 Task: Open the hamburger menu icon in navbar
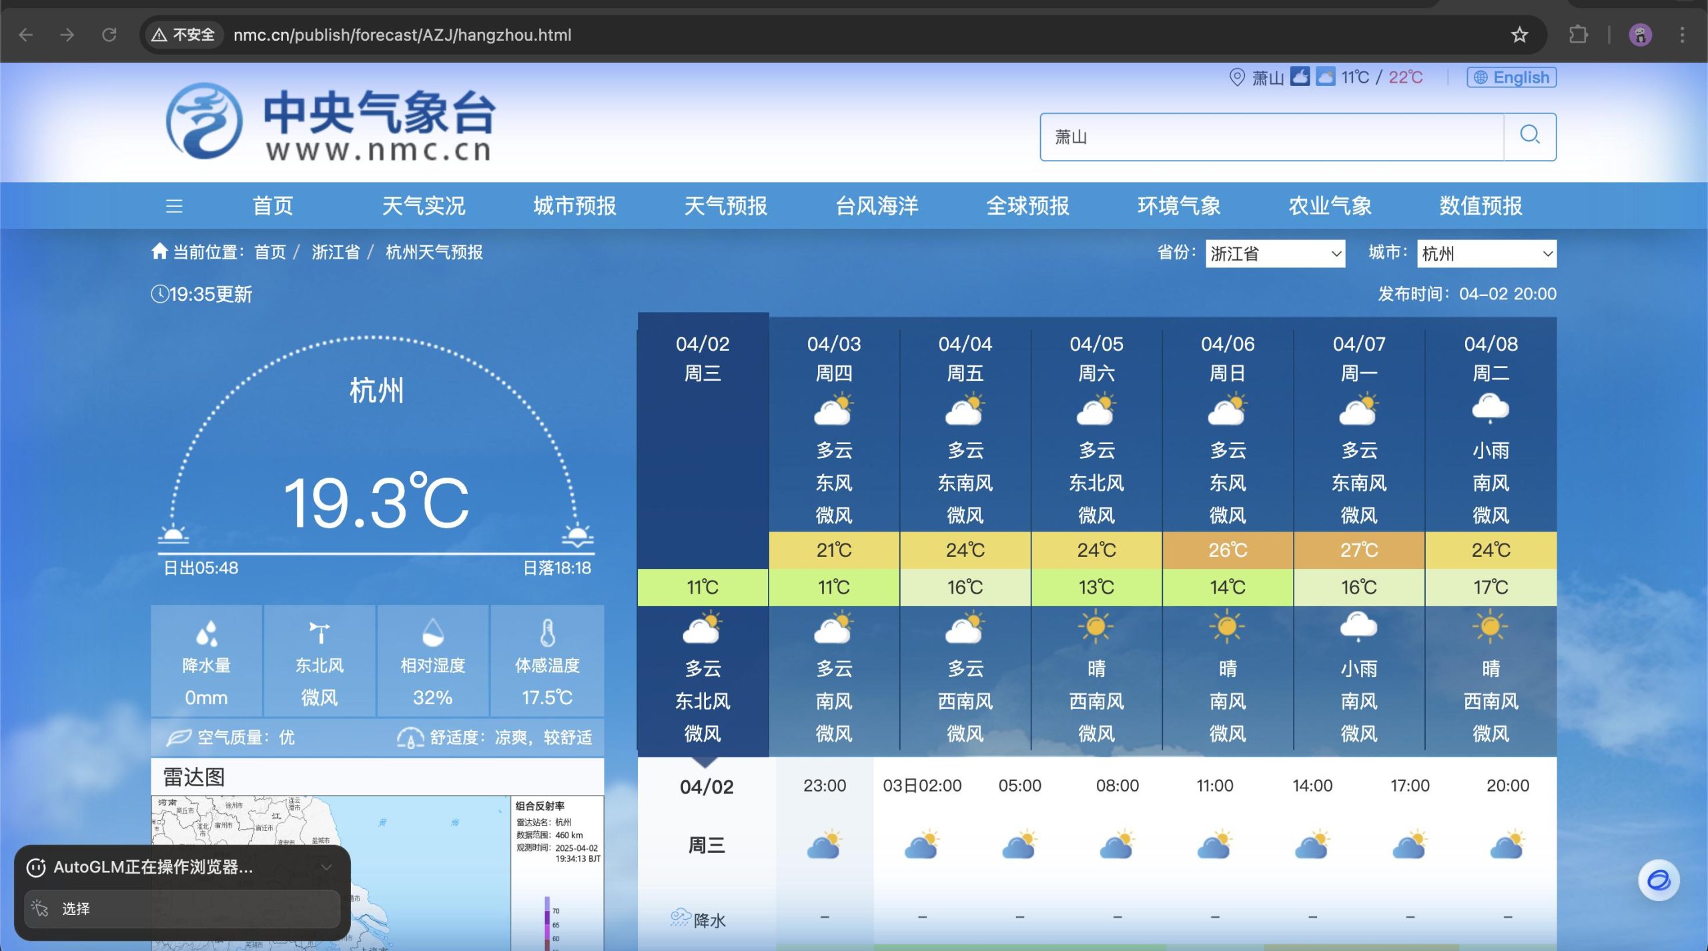(x=174, y=206)
